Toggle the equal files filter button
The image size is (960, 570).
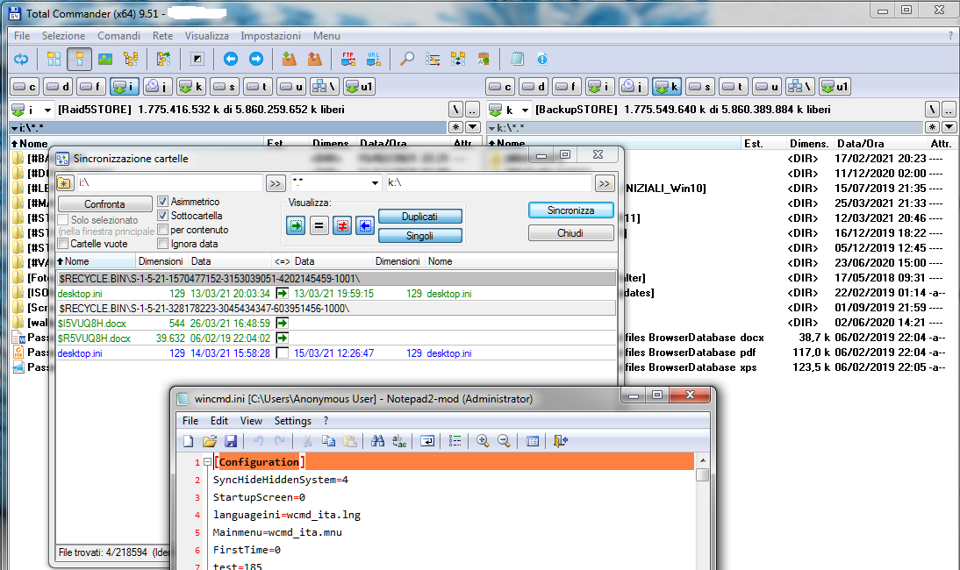point(319,225)
